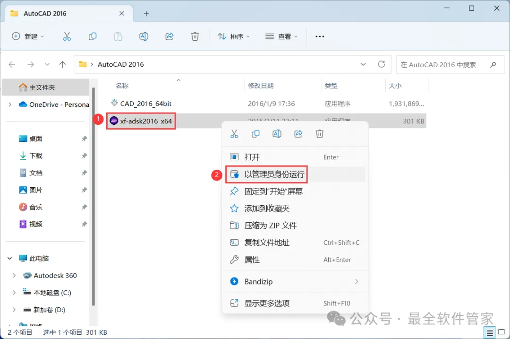
Task: Go up one folder level
Action: click(x=62, y=64)
